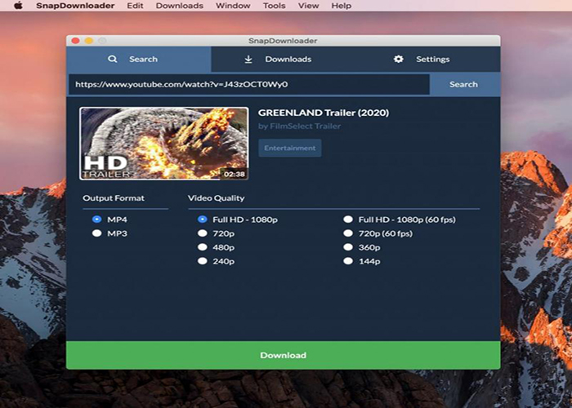This screenshot has width=572, height=408.
Task: Select 720p video quality
Action: pyautogui.click(x=202, y=233)
